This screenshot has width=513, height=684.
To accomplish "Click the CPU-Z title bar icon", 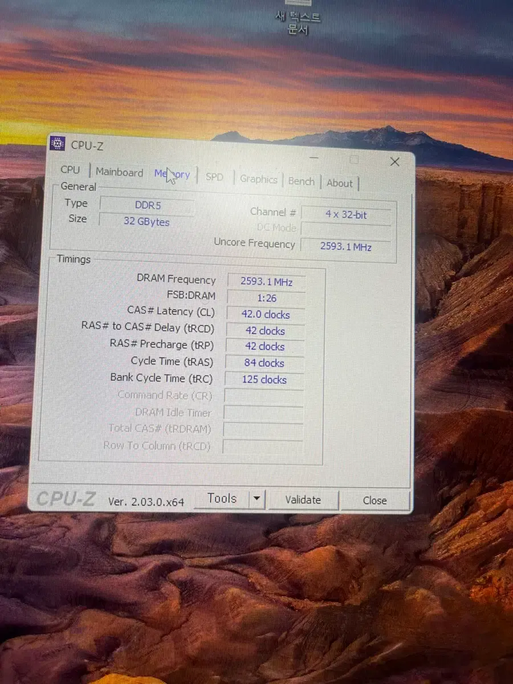I will point(58,144).
